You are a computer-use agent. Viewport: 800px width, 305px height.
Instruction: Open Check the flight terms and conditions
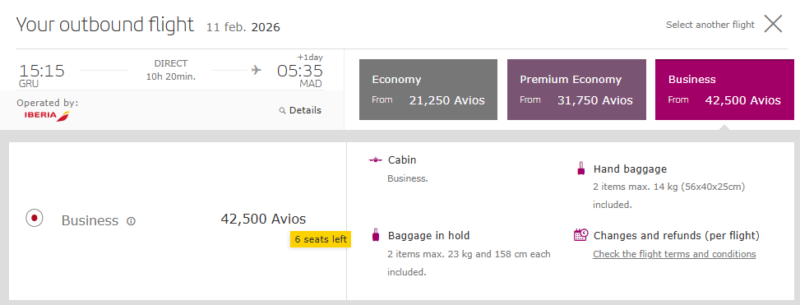coord(674,254)
